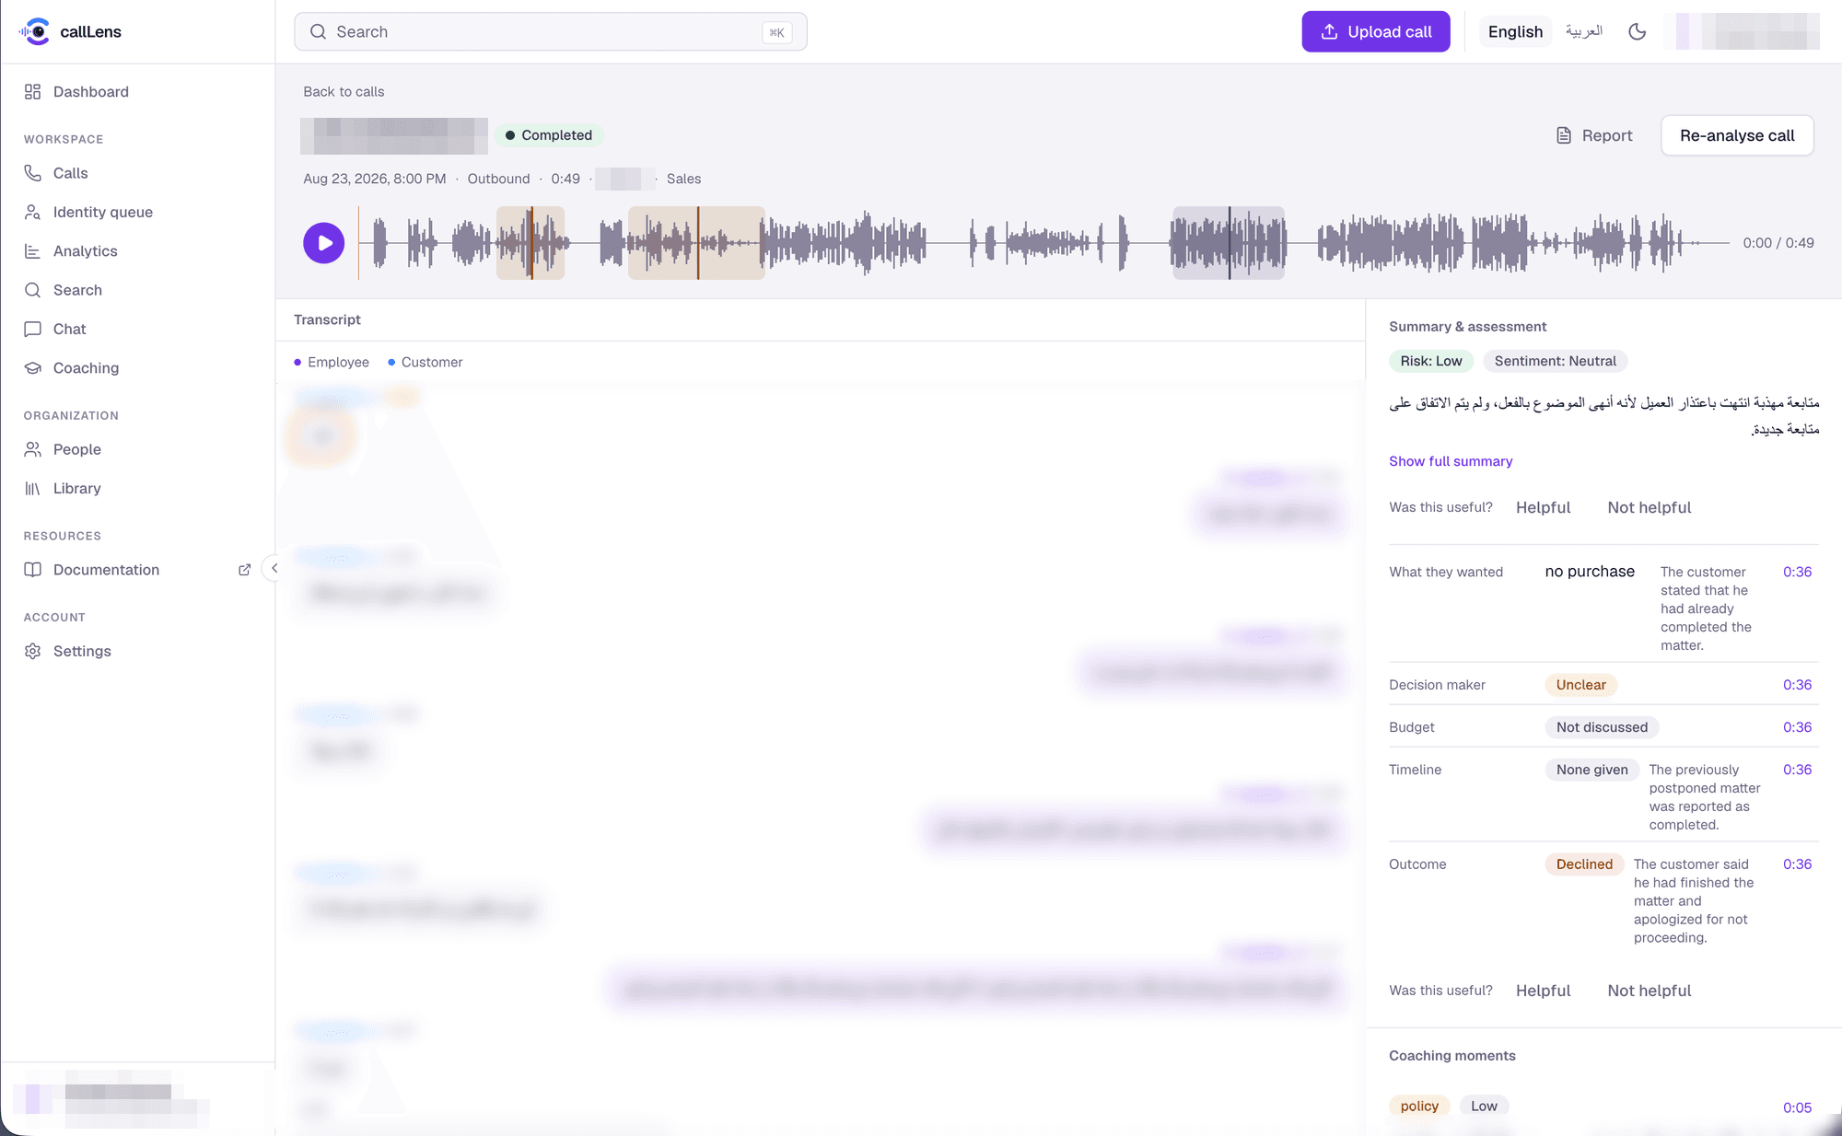Click the Unclear decision maker badge
The image size is (1842, 1136).
1580,685
